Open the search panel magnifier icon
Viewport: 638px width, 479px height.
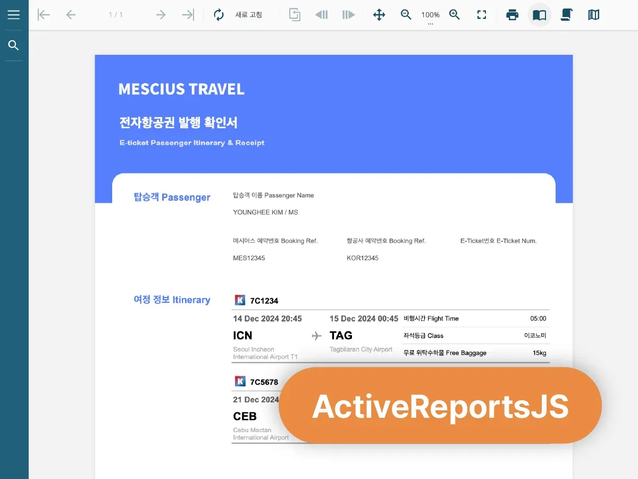coord(14,46)
